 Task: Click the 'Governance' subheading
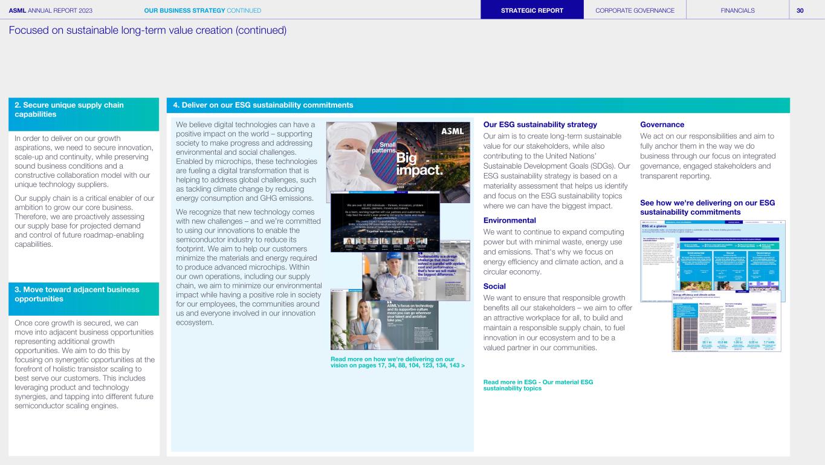tap(662, 125)
